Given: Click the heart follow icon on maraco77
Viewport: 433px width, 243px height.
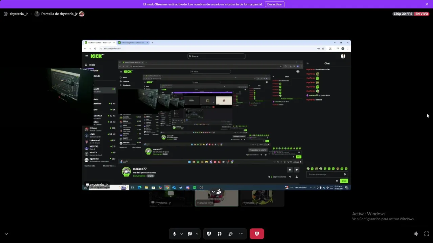Looking at the screenshot, I should click(296, 170).
